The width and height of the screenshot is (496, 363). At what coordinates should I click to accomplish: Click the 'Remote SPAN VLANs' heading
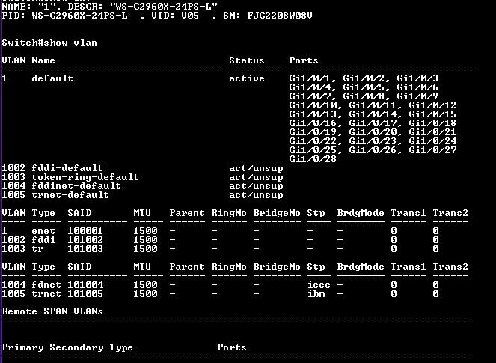52,311
